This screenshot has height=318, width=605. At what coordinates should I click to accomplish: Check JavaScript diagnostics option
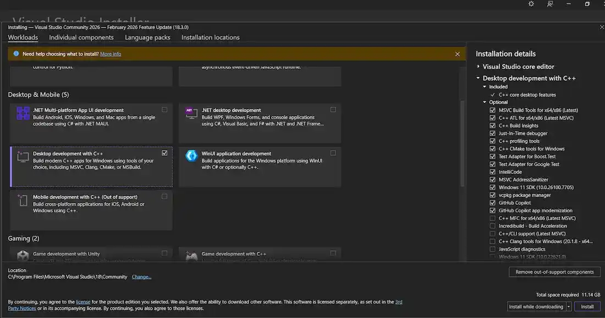492,249
